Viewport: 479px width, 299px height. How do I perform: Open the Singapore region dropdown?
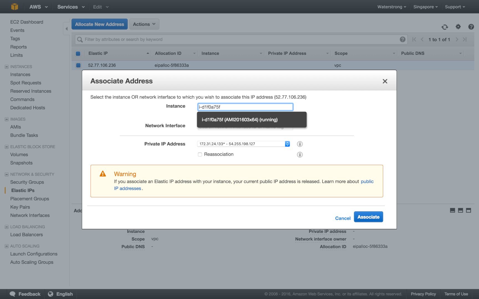point(425,7)
